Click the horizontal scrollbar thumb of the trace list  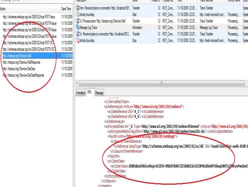162,83
